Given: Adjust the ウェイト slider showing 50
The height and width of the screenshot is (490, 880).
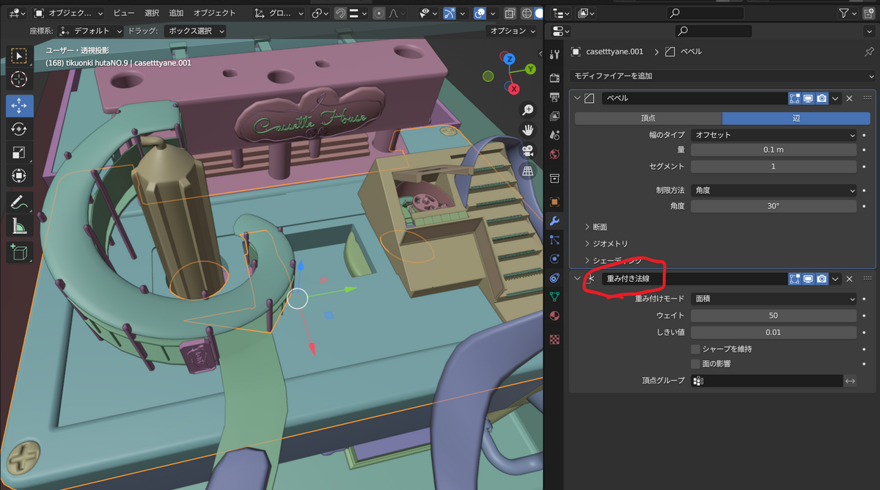Looking at the screenshot, I should click(774, 315).
